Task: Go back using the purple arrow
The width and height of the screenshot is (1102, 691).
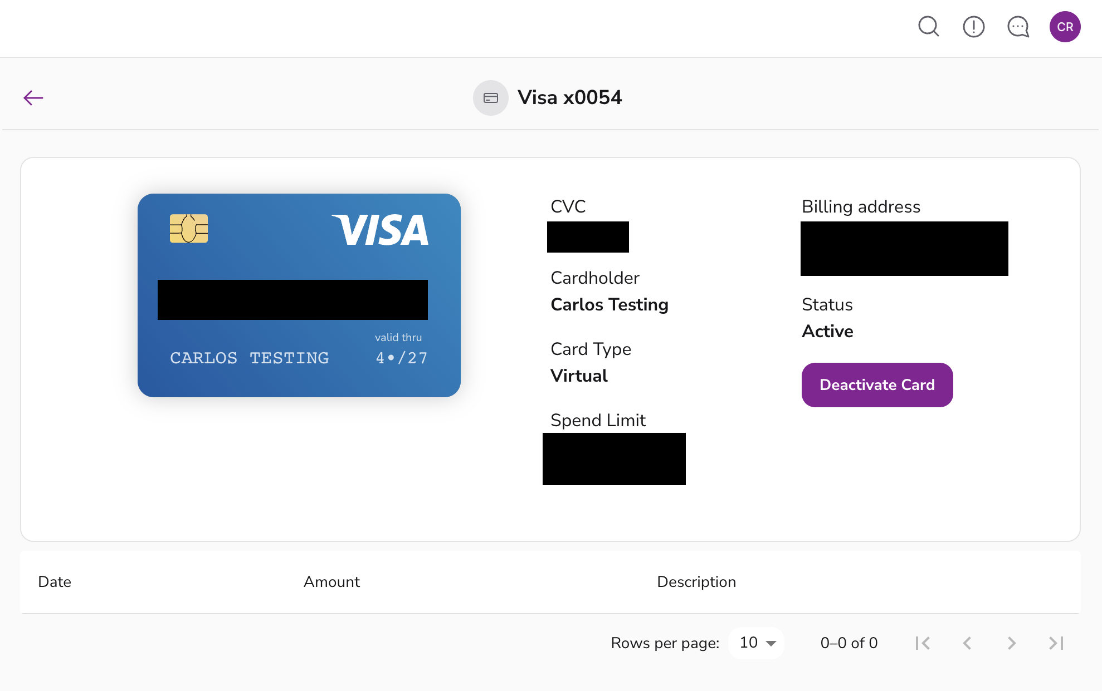Action: [x=33, y=98]
